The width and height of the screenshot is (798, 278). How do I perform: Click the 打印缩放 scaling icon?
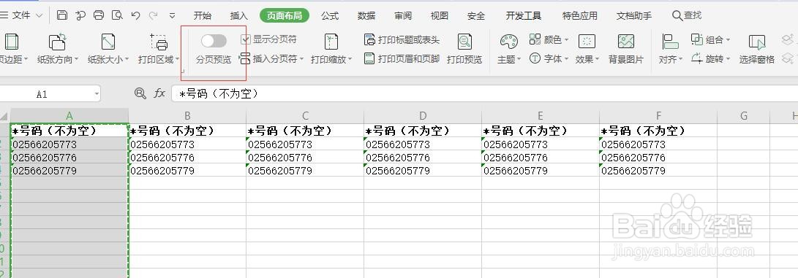[x=331, y=42]
